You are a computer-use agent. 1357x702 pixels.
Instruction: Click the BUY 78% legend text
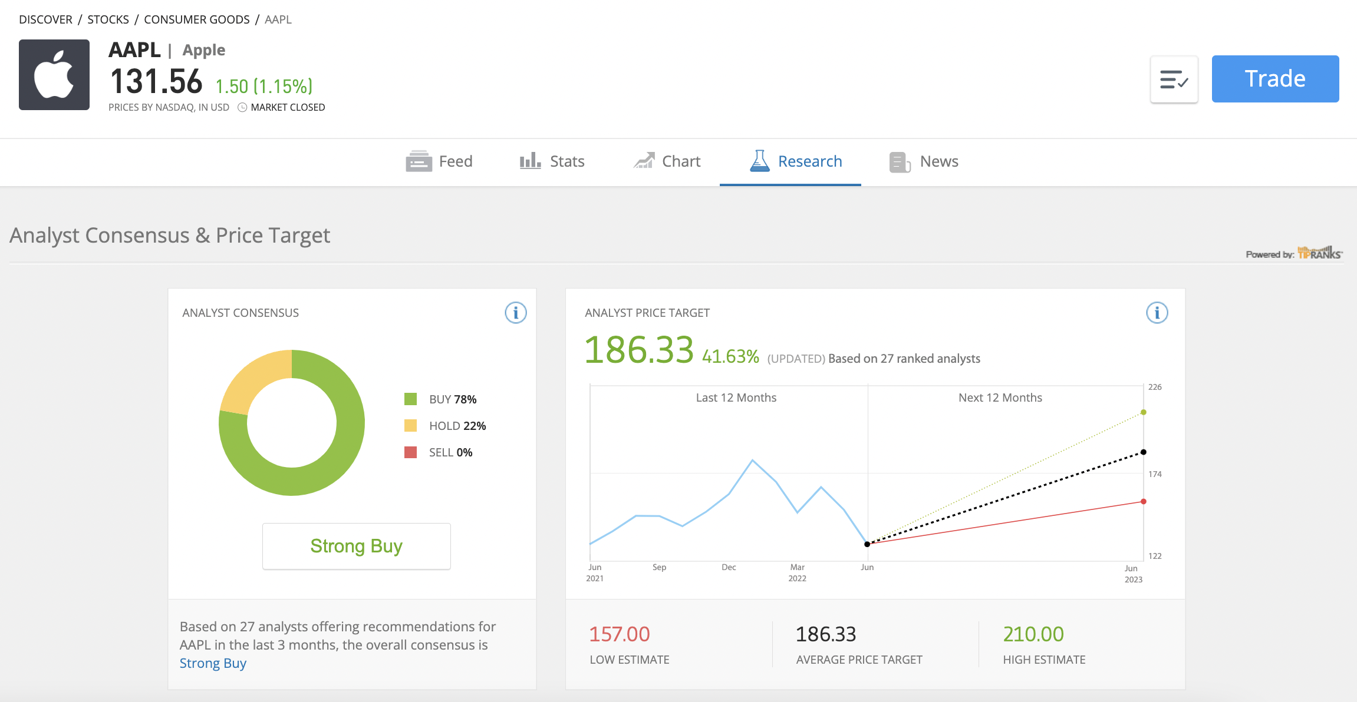(x=453, y=399)
